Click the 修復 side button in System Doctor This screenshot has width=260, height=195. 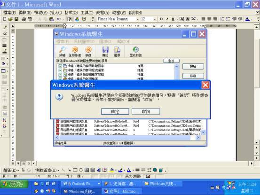(193, 76)
